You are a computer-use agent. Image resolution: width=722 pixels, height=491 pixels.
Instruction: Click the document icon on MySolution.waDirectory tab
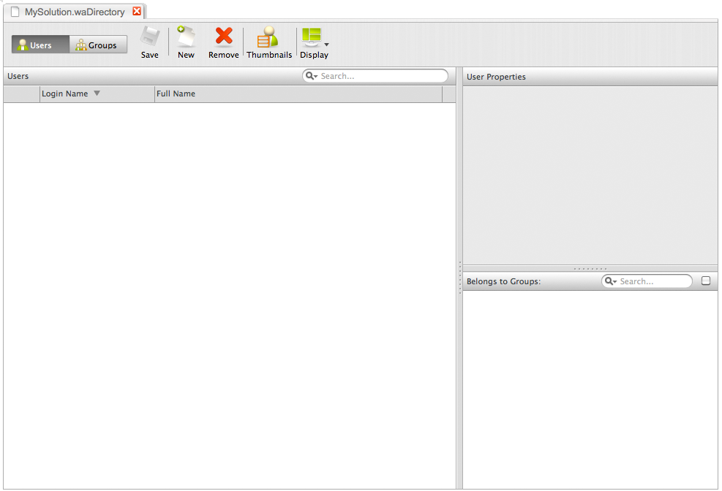(x=15, y=12)
